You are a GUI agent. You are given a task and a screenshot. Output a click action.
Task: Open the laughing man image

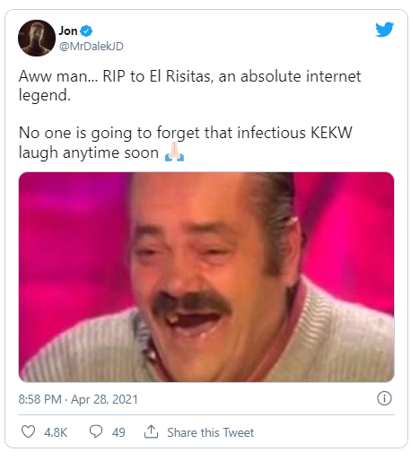click(206, 277)
